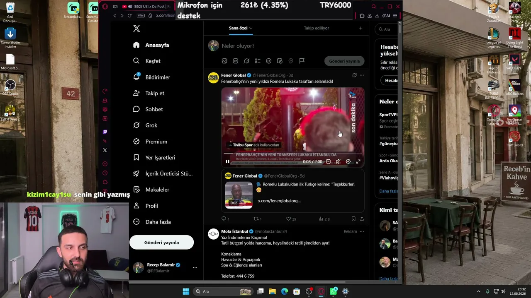Viewport: 531px width, 298px height.
Task: Click the large Gönderi yayınla sidebar button
Action: (161, 243)
